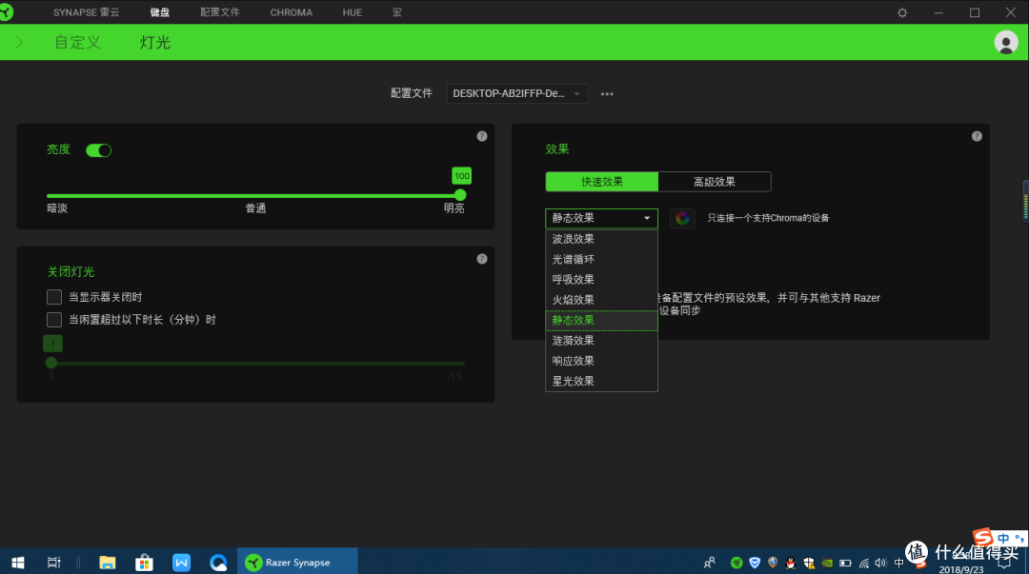Click the 只连接一个支持Chroma的设备 text

tap(768, 218)
